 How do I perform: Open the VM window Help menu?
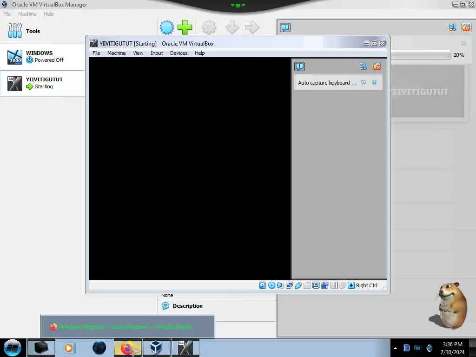click(x=200, y=53)
